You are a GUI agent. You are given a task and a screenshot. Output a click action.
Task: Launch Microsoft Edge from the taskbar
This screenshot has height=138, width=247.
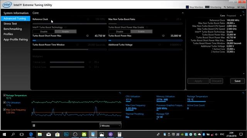(x=31, y=135)
